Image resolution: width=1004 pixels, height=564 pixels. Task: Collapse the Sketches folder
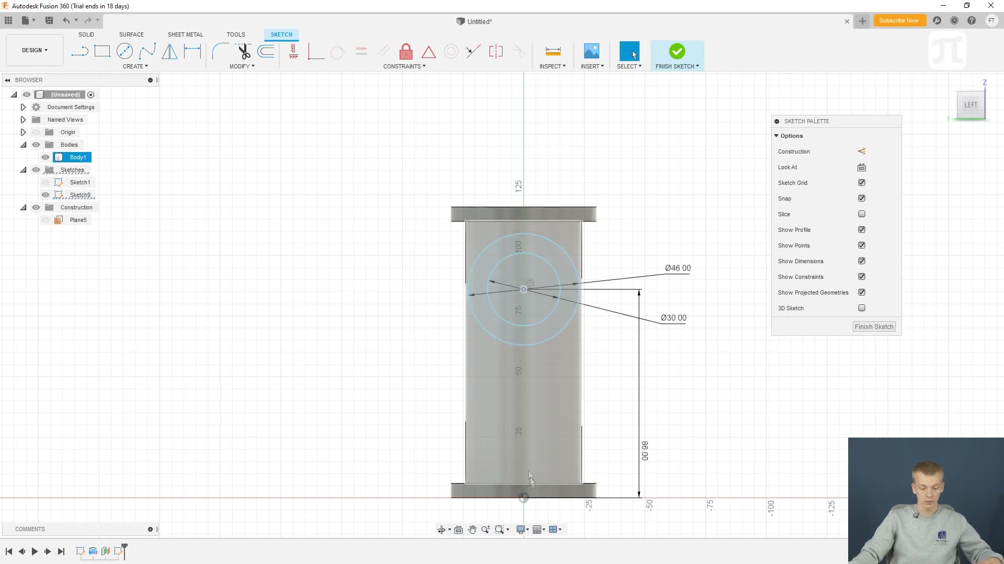pyautogui.click(x=23, y=170)
